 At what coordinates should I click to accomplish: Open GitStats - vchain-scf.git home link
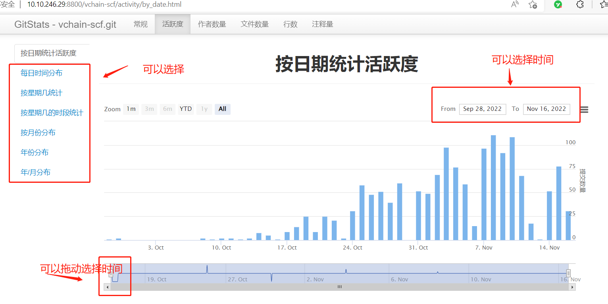point(65,24)
